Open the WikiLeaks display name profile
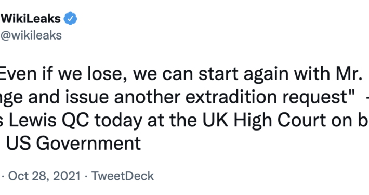The height and width of the screenshot is (195, 369). (x=31, y=18)
